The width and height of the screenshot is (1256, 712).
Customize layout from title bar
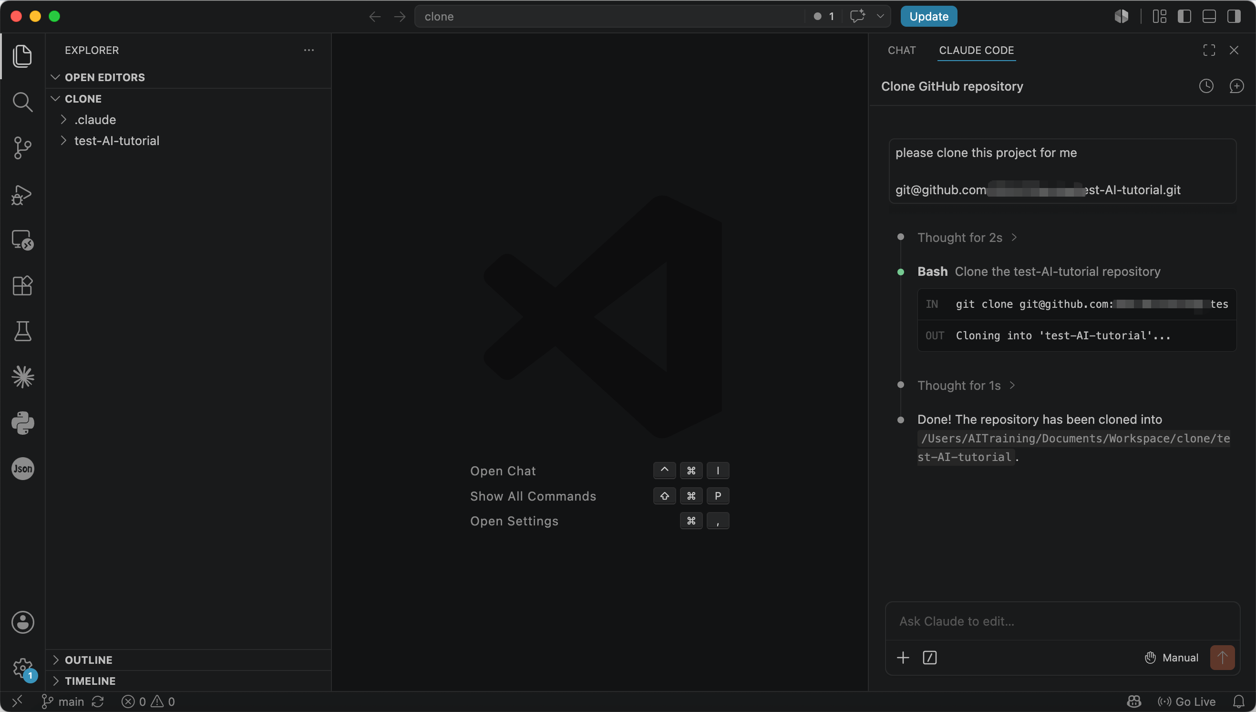point(1159,16)
